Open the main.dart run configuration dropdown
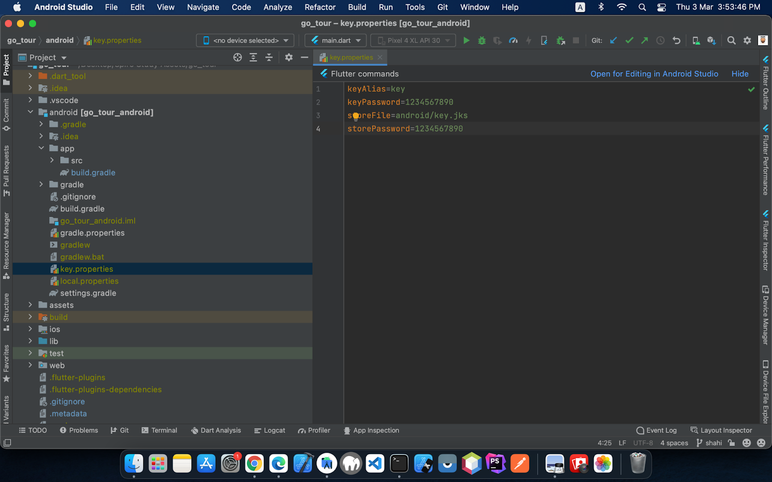This screenshot has width=772, height=482. click(x=336, y=40)
